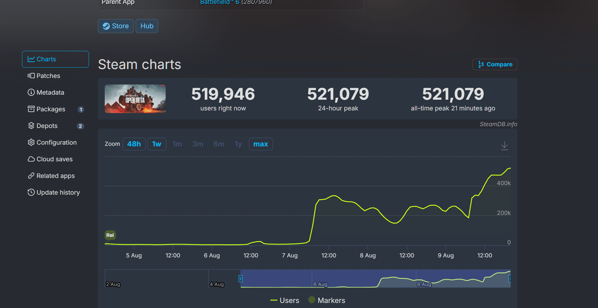The image size is (598, 308).
Task: Set chart zoom to max
Action: point(261,144)
